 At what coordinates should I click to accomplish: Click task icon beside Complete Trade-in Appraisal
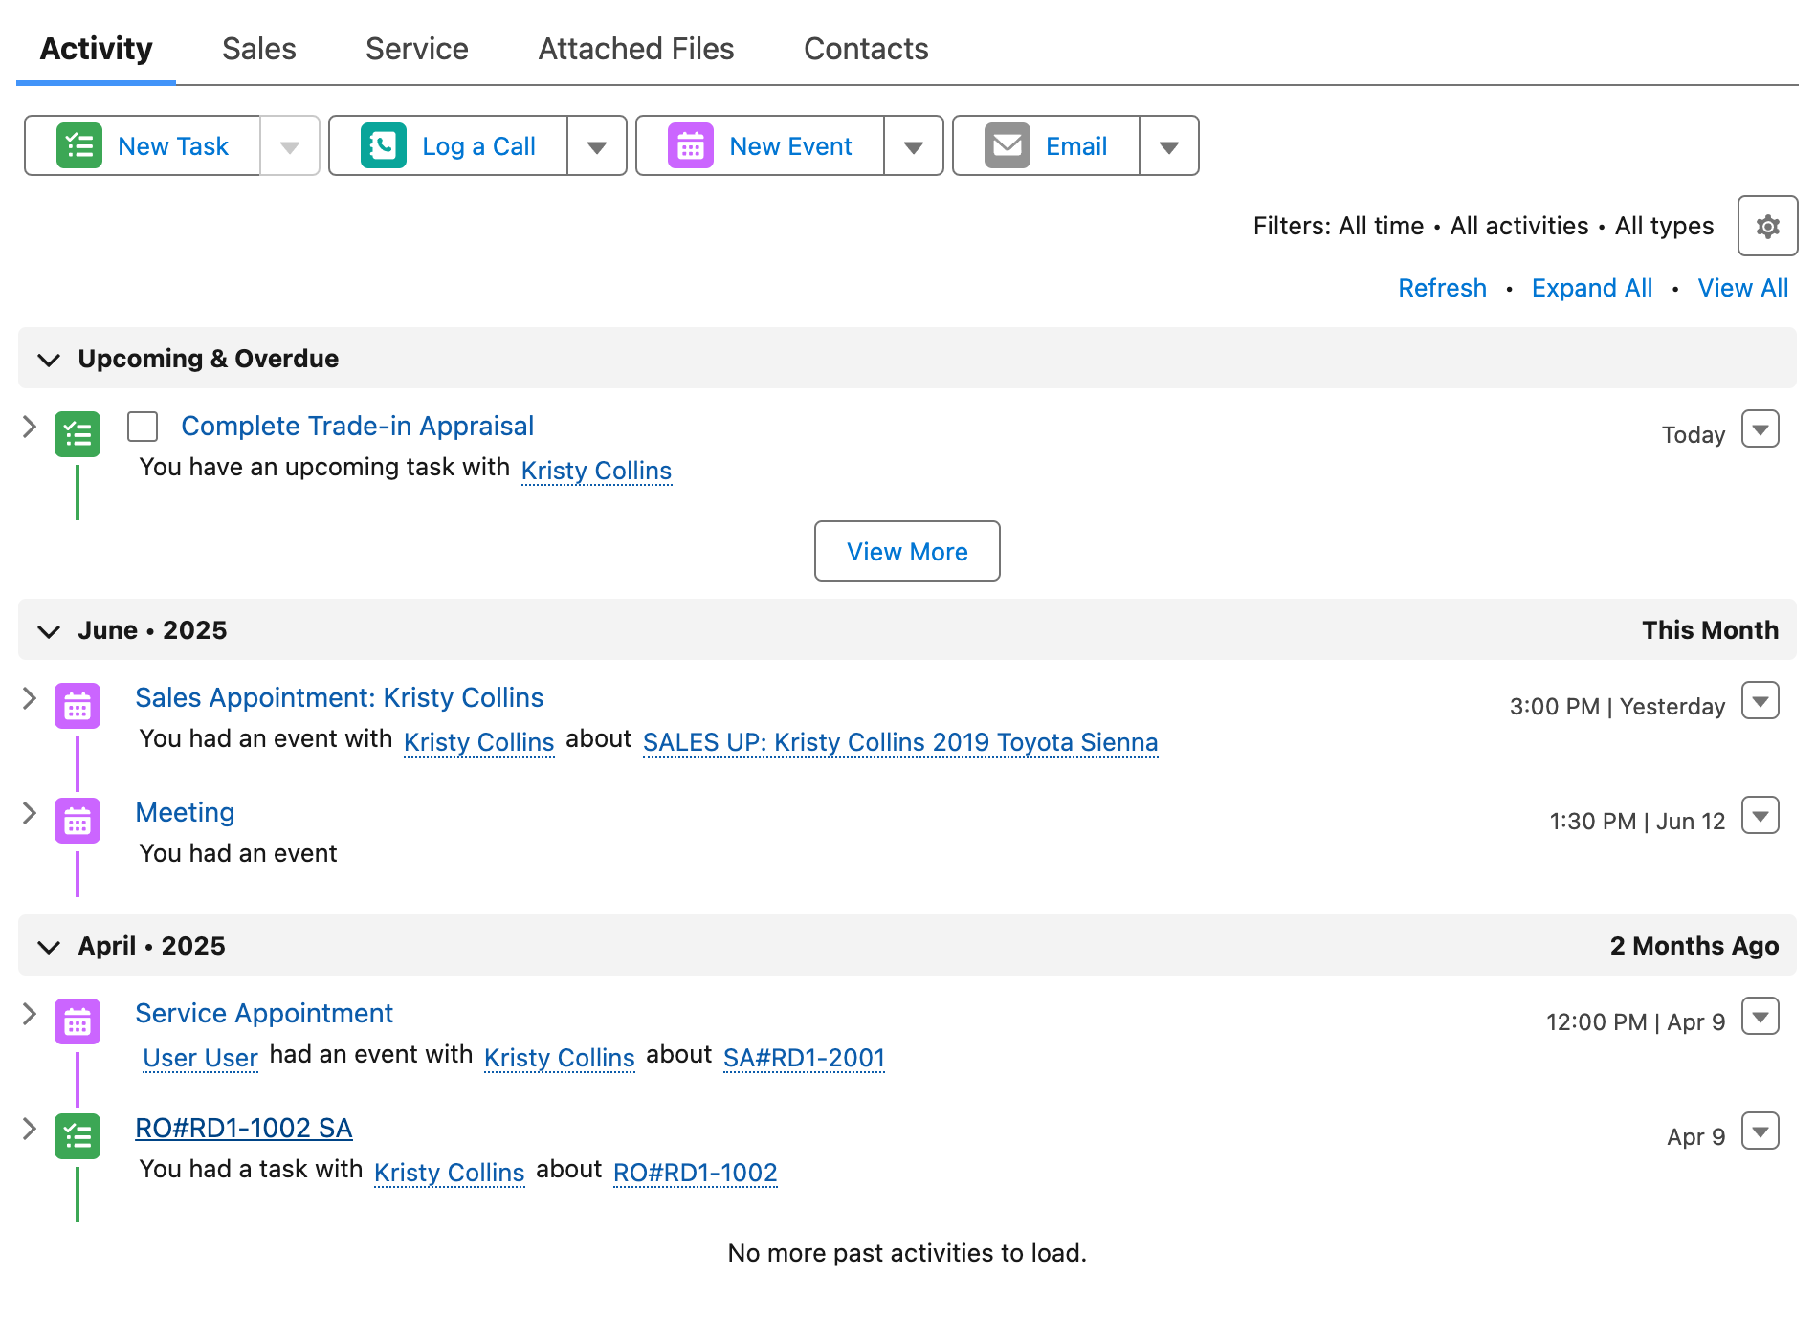coord(77,434)
